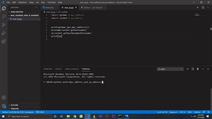
Task: Open Windows Start menu
Action: point(3,116)
